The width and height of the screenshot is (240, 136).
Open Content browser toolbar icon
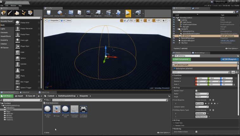[x=71, y=14]
